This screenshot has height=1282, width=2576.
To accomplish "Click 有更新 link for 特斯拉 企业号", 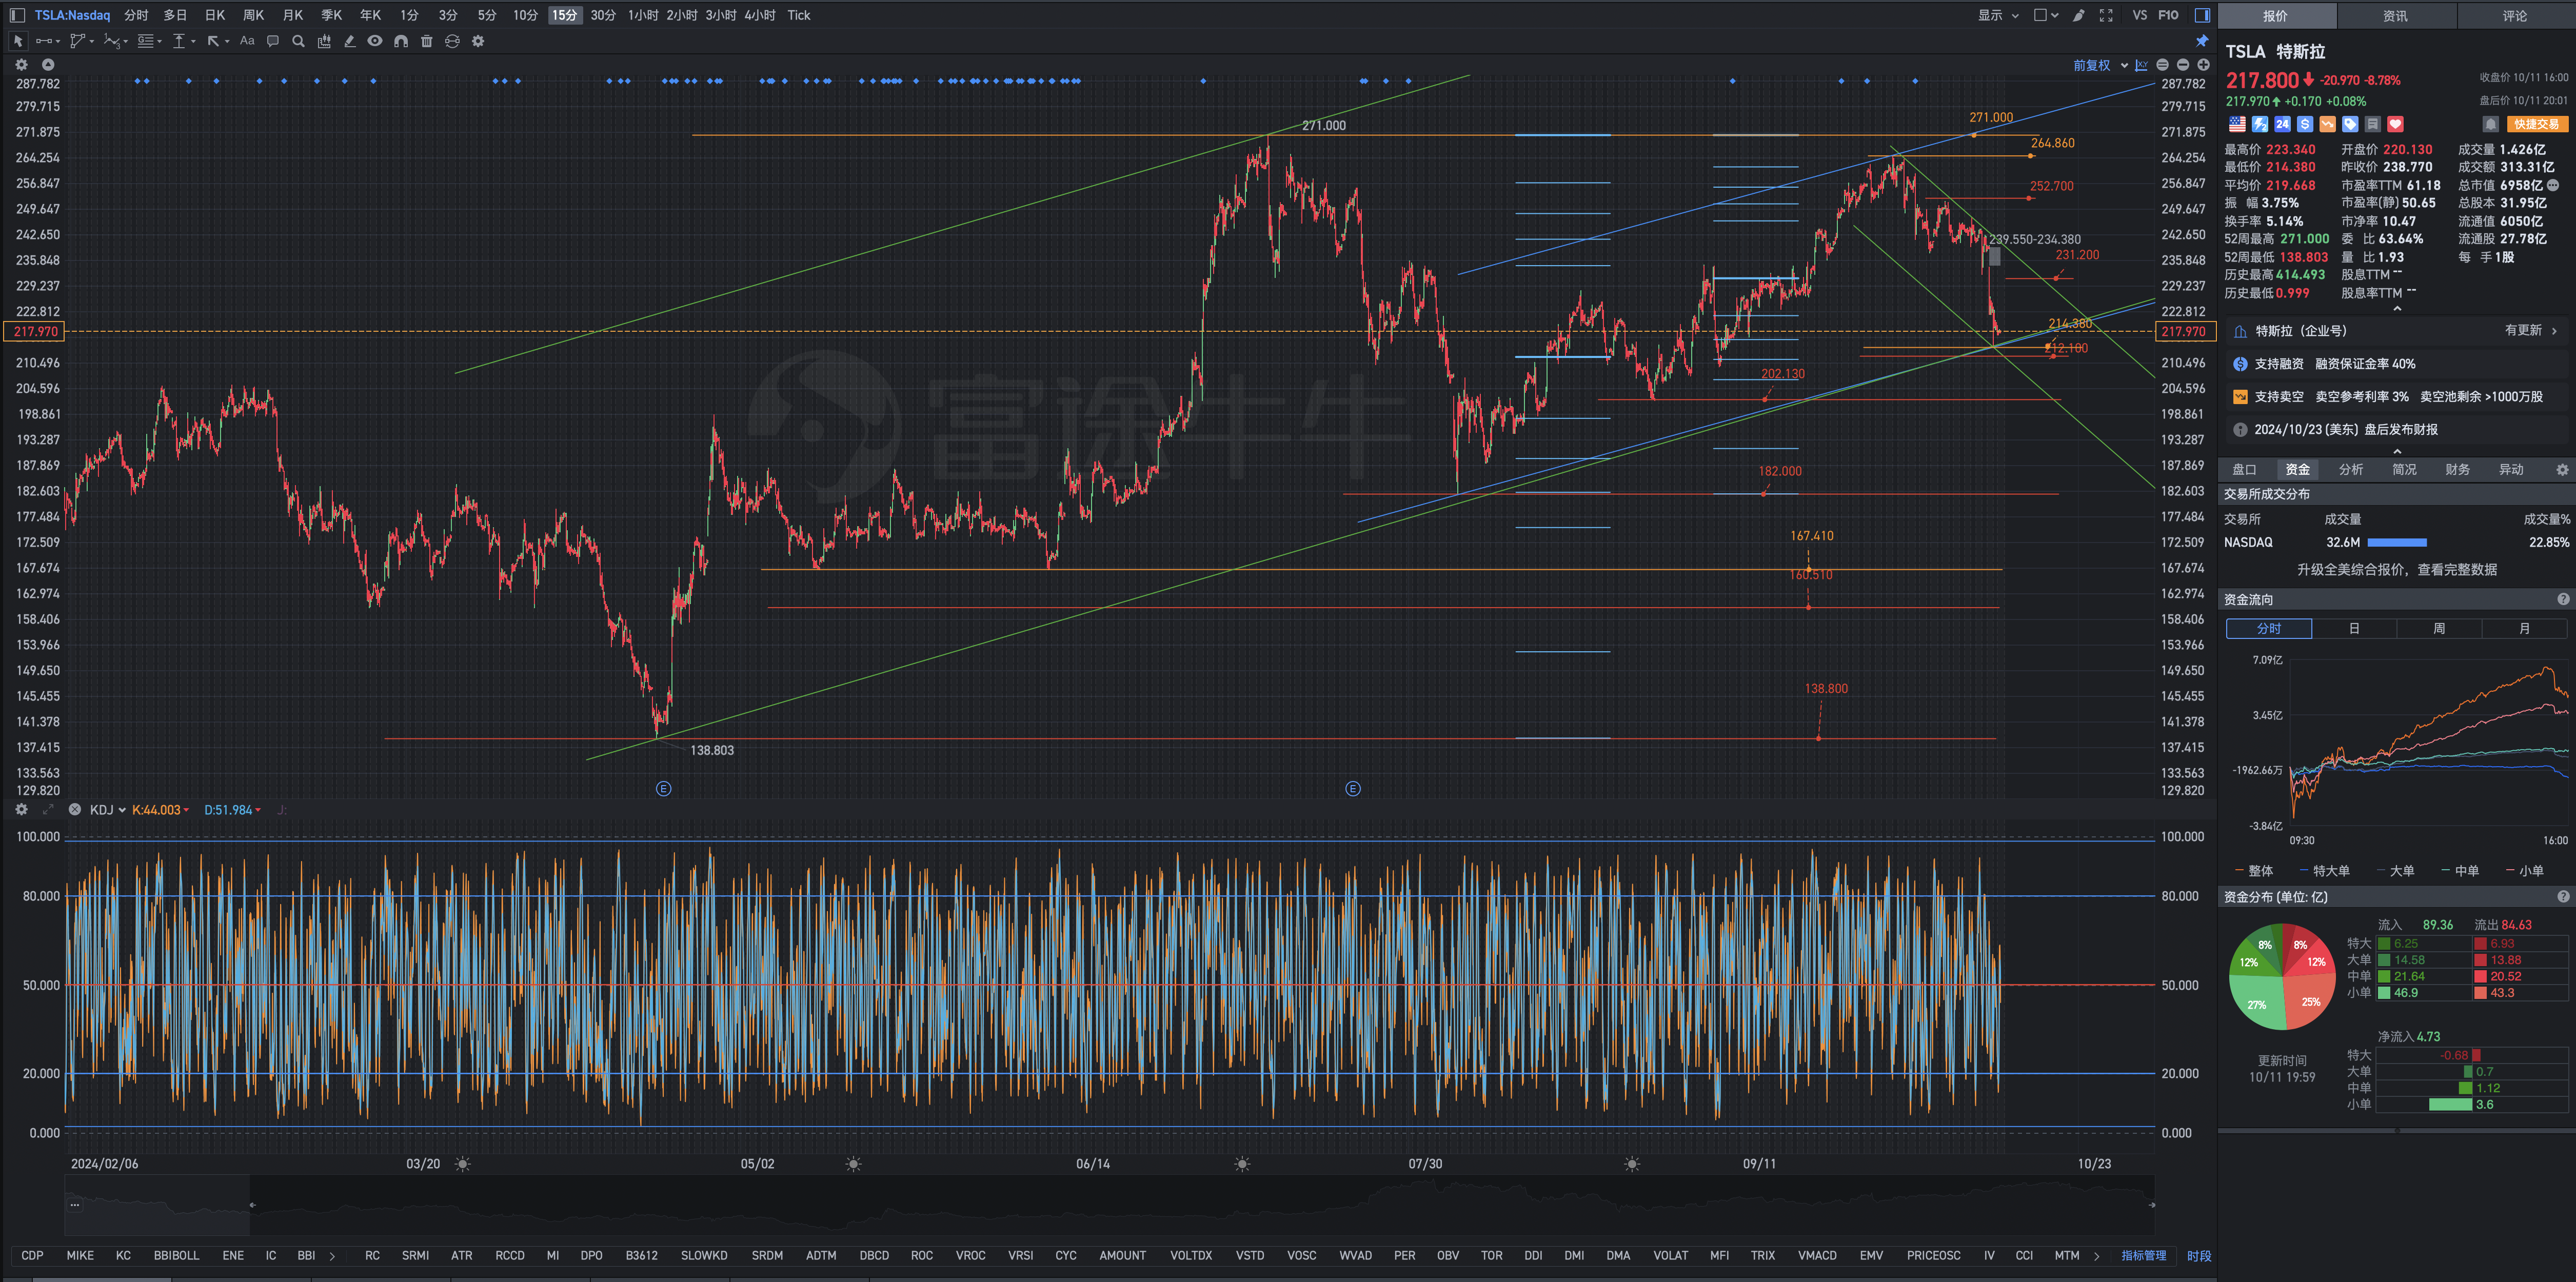I will 2530,330.
